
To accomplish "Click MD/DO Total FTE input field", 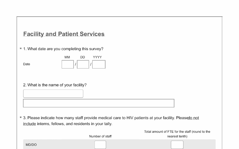I will 177,145.
